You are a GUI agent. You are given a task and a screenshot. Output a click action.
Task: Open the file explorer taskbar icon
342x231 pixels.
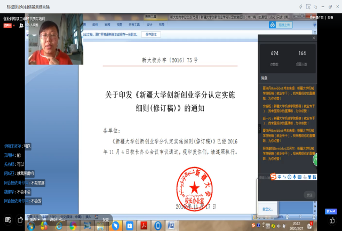tap(100, 226)
